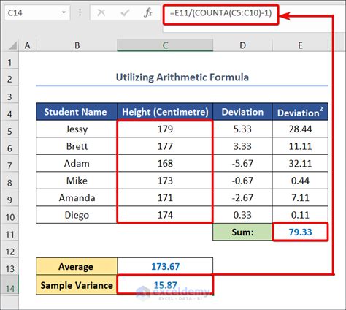Click the Enter checkmark formula icon
The height and width of the screenshot is (310, 346).
click(x=125, y=12)
